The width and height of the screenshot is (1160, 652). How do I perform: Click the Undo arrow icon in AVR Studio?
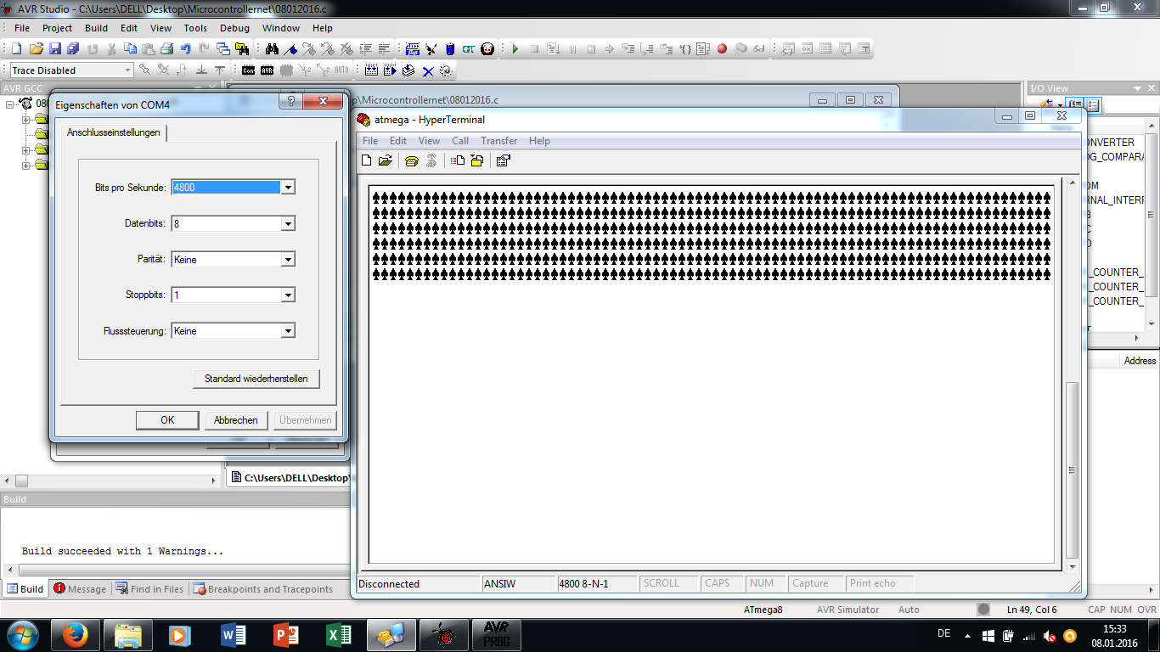coord(185,49)
